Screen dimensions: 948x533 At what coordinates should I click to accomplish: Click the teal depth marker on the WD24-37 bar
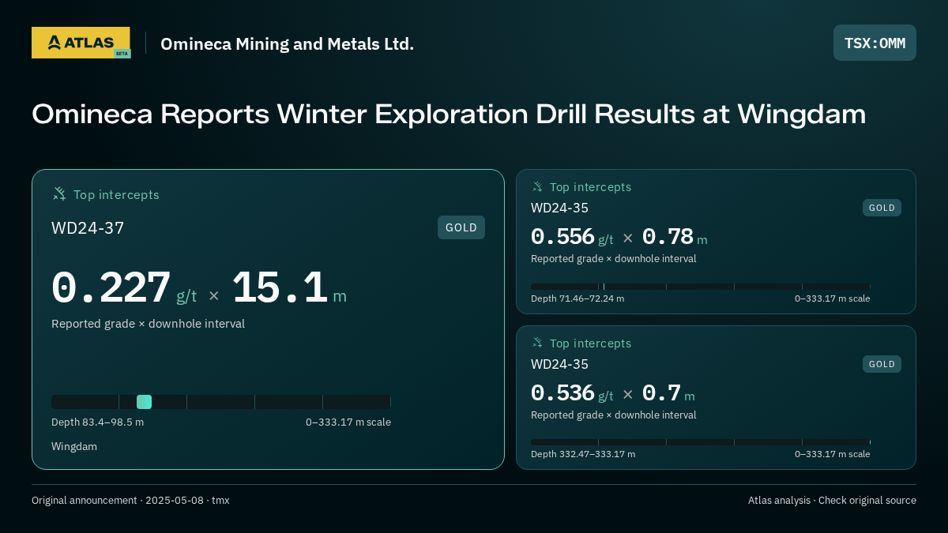[x=144, y=402]
